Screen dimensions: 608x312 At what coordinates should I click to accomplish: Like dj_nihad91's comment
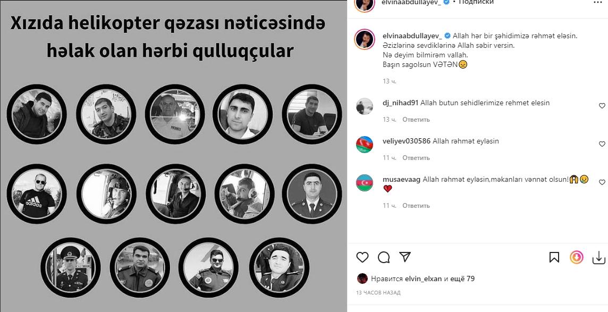602,105
